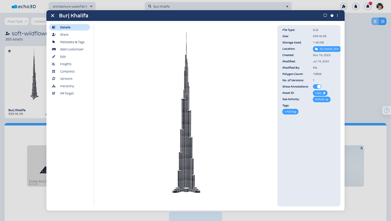Turn off the Show Annotations switch
The width and height of the screenshot is (391, 221).
click(x=317, y=87)
